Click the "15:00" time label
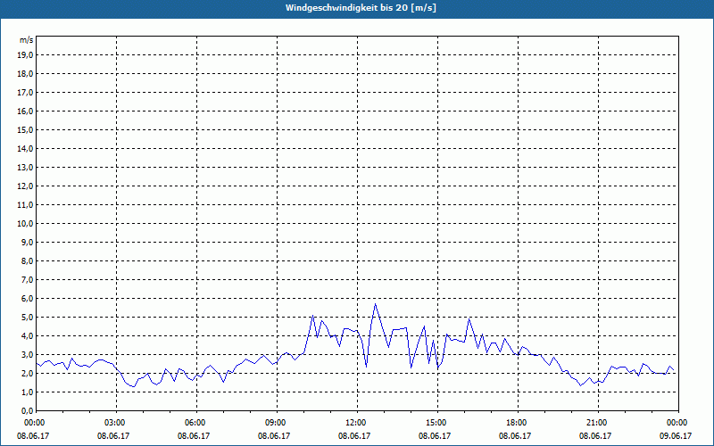 click(x=437, y=423)
